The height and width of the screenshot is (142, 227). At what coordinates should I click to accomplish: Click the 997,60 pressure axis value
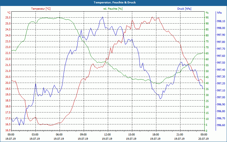pos(221,56)
